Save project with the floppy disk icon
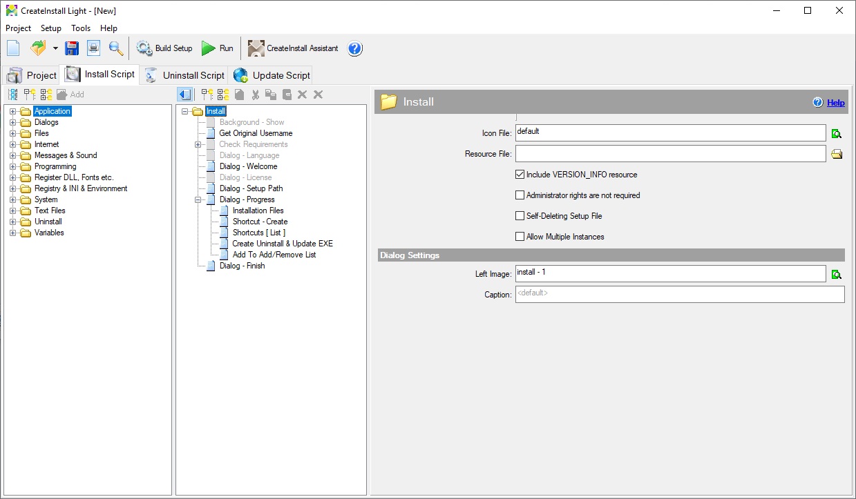This screenshot has height=499, width=856. click(72, 48)
